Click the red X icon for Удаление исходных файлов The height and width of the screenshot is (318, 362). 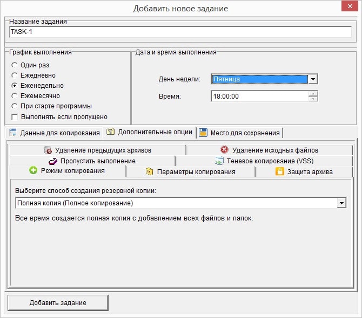point(224,150)
